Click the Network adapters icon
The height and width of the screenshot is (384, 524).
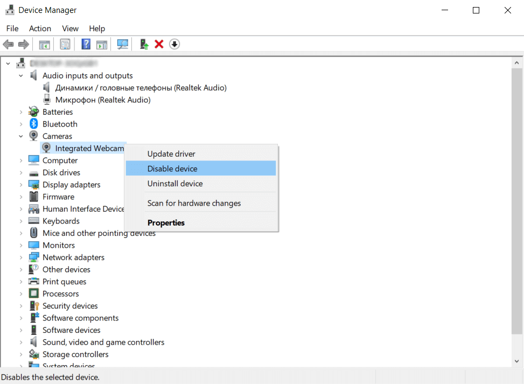click(x=34, y=257)
